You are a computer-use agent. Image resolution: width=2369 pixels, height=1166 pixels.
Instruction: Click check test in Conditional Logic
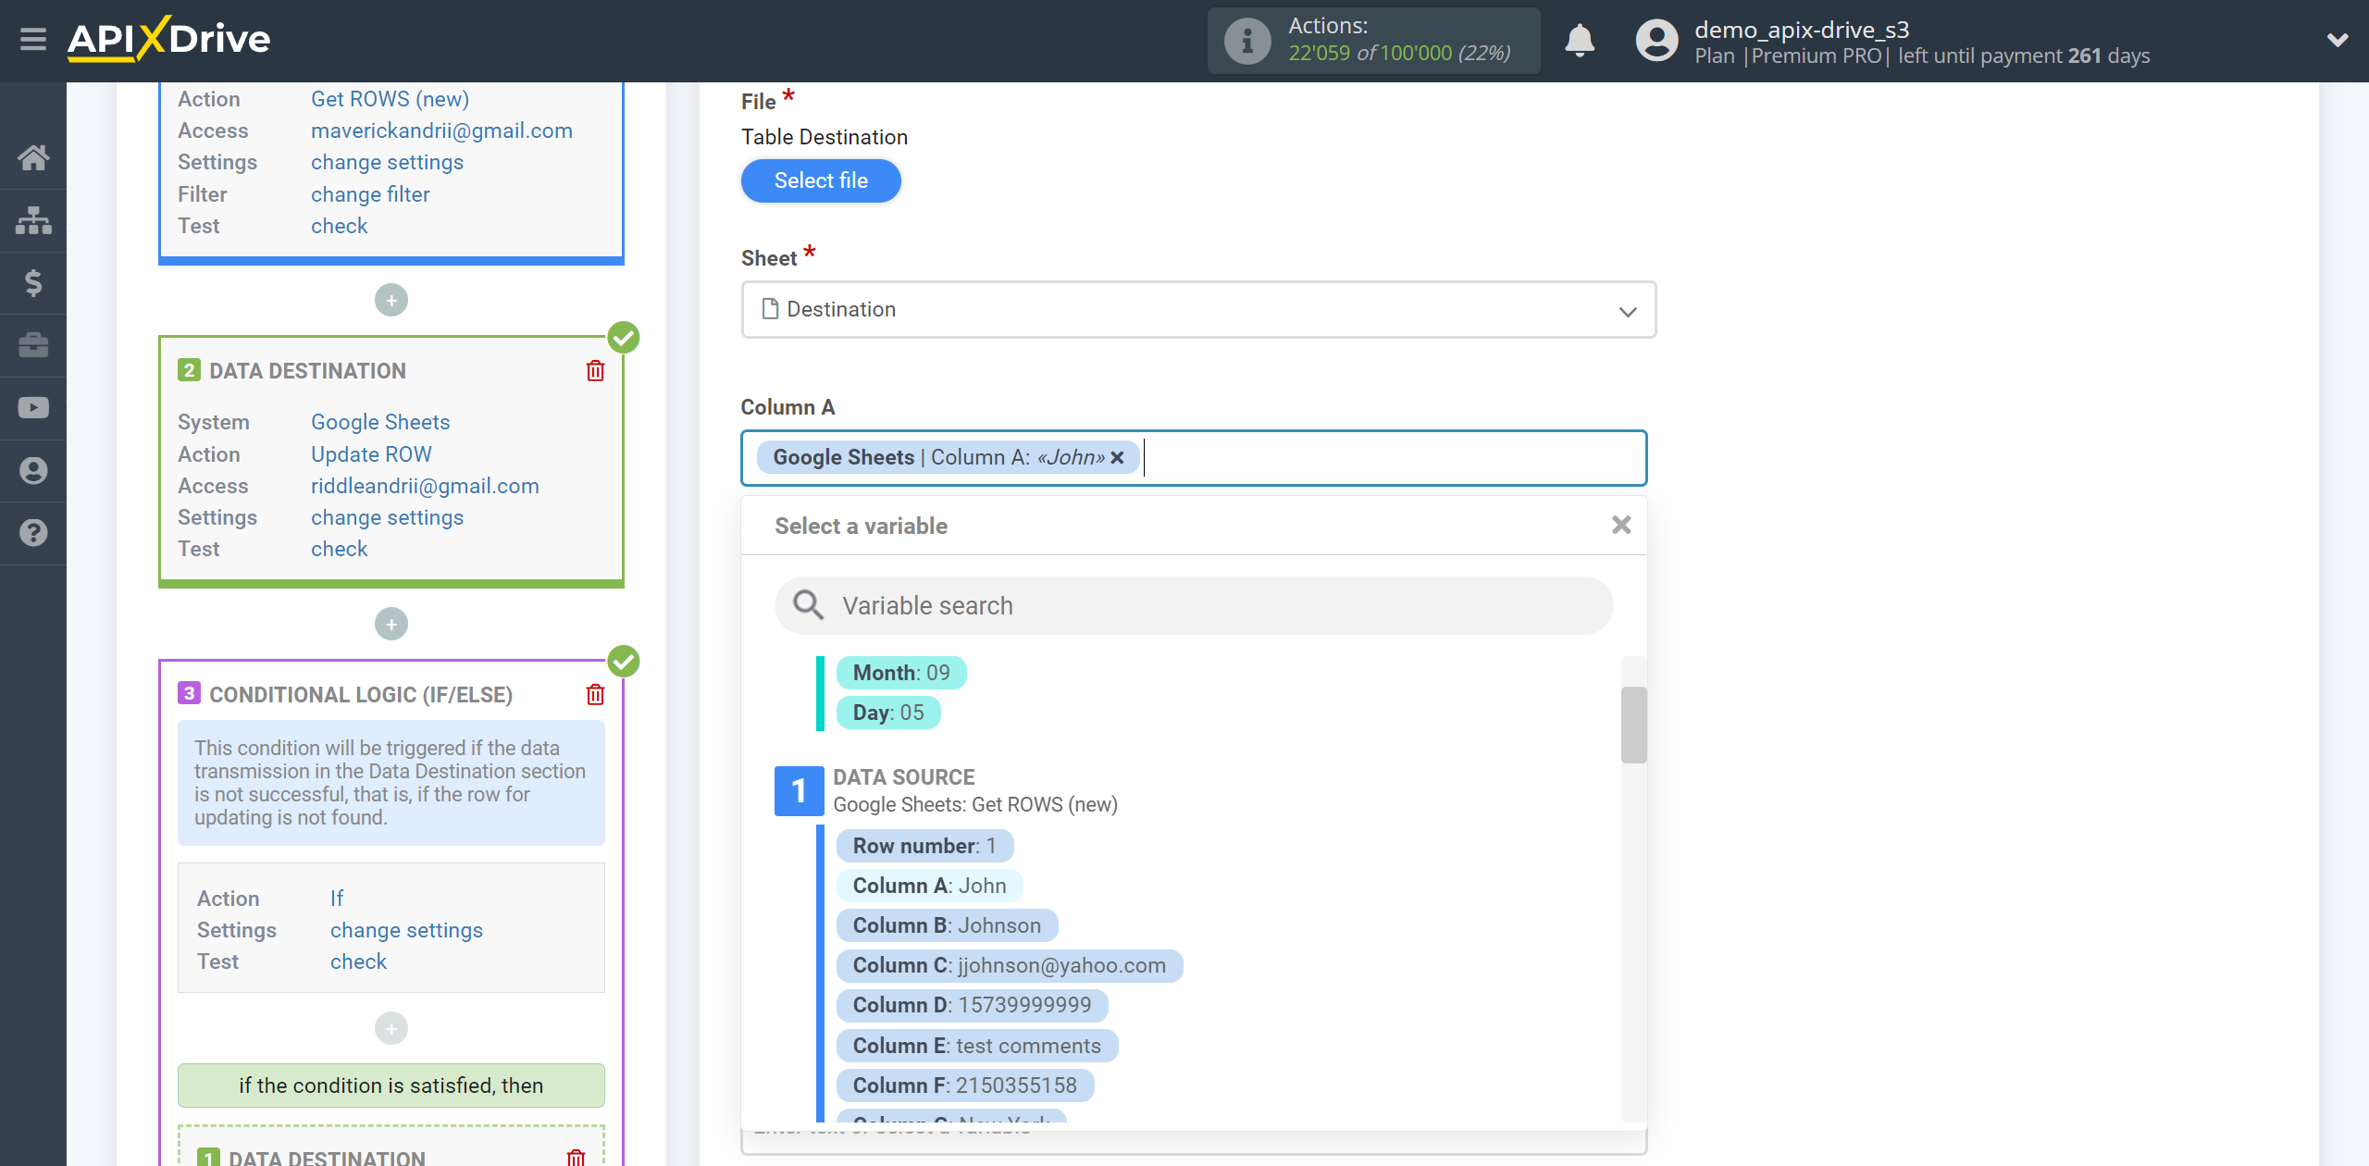pyautogui.click(x=358, y=961)
